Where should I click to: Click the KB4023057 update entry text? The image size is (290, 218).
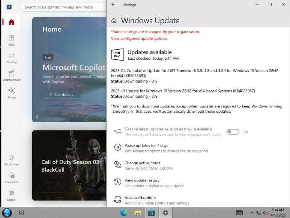[x=183, y=91]
